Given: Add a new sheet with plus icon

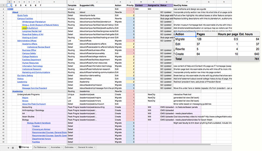Looking at the screenshot, I should [8, 148].
